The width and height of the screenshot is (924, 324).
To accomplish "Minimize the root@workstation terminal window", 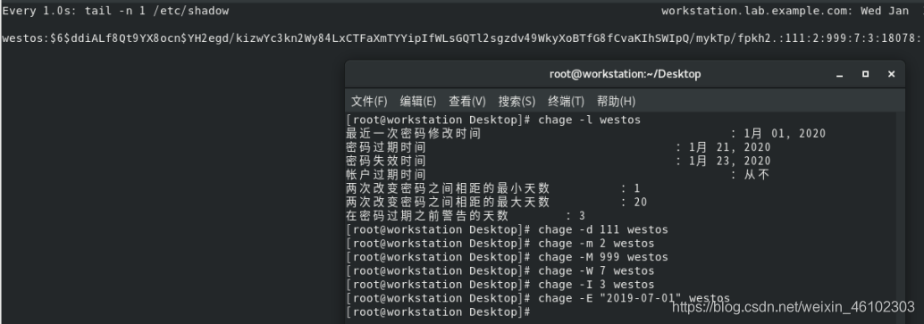I will point(839,74).
